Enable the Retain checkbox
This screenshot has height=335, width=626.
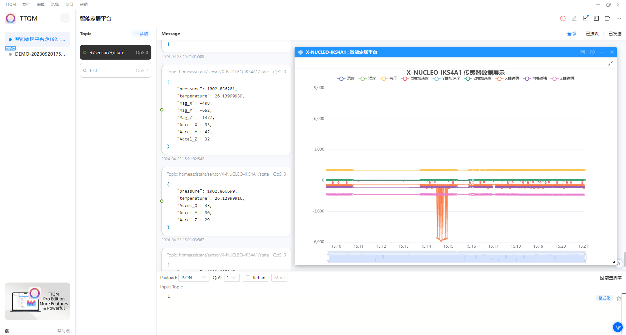(248, 278)
